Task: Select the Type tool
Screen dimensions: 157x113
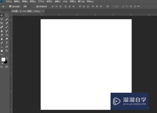Action: point(7,43)
